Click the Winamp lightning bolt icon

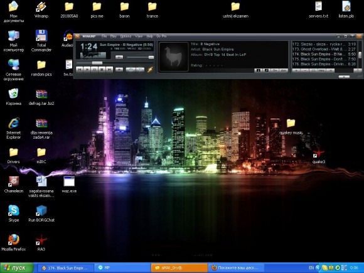click(150, 69)
